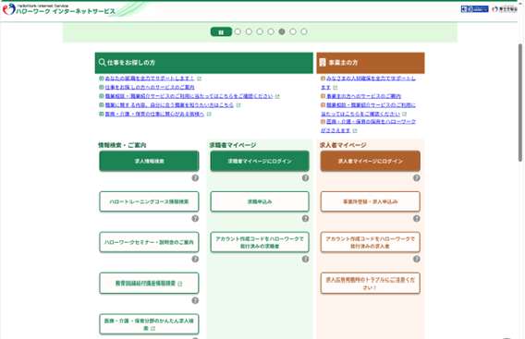525x339 pixels.
Task: Click the 求人情報検索 green button
Action: coord(149,161)
